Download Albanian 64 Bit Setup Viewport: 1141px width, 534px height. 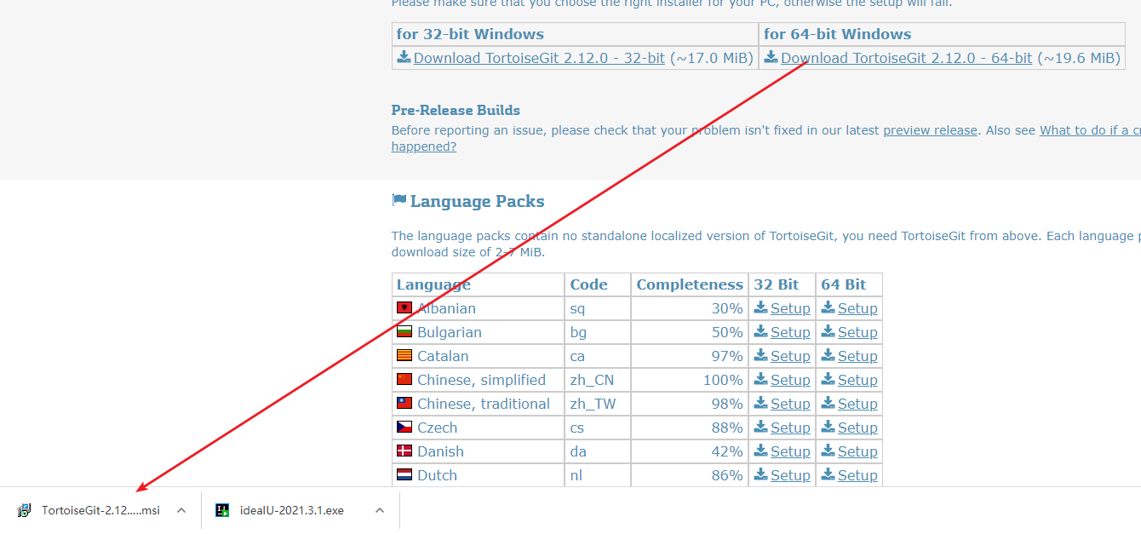(x=857, y=308)
